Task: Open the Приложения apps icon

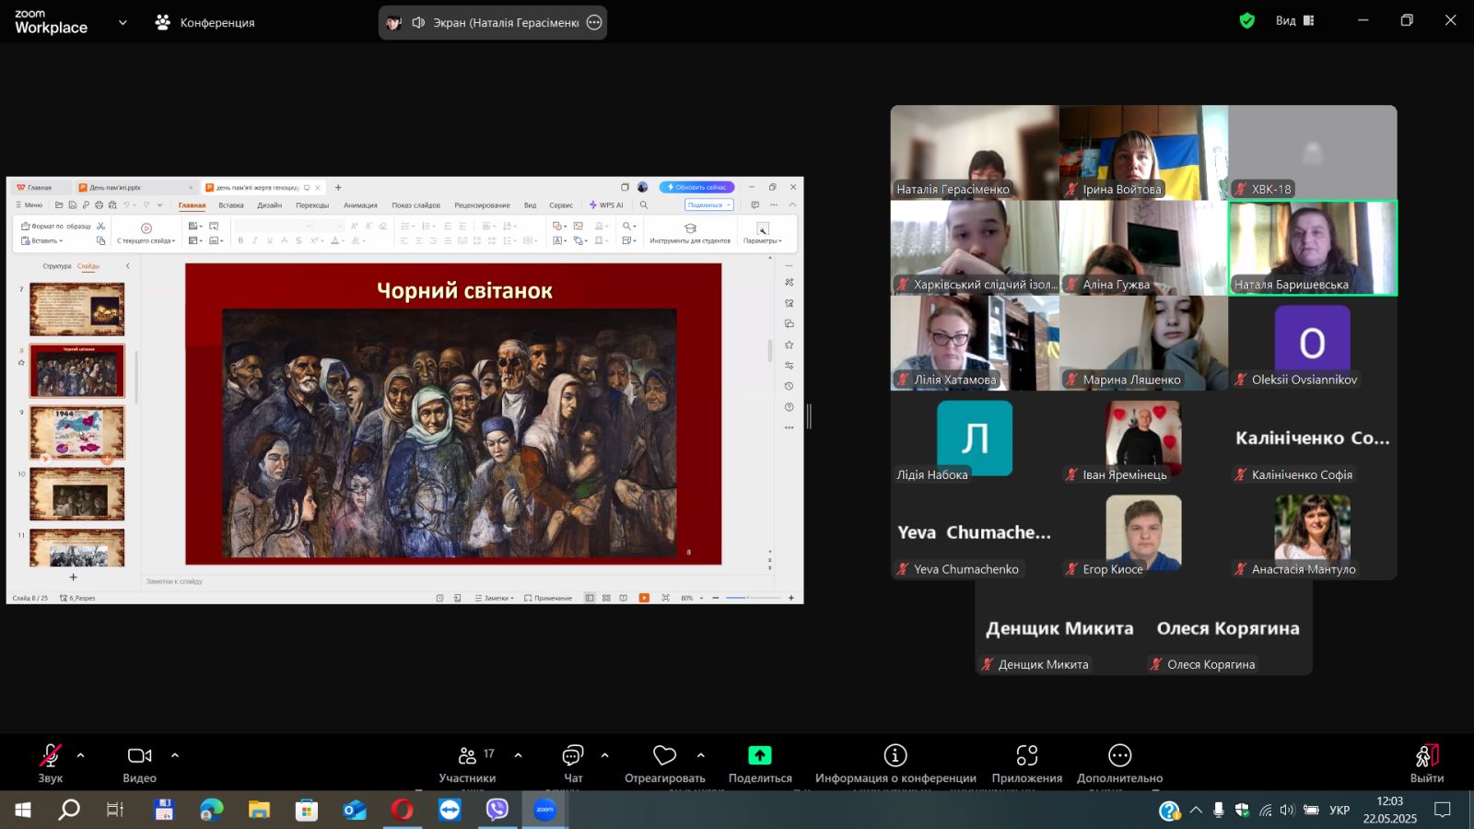Action: [x=1027, y=755]
